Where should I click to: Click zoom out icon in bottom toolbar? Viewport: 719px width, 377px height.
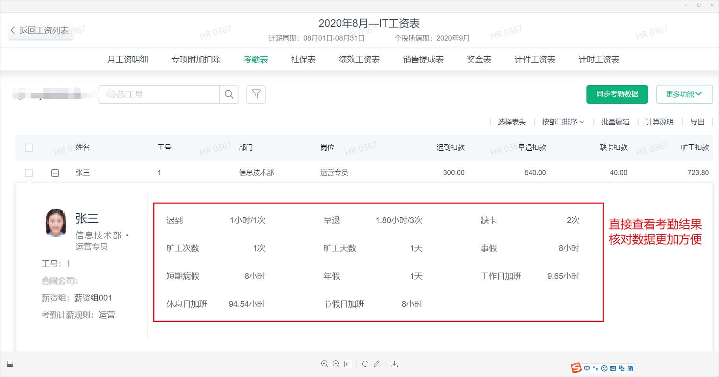pyautogui.click(x=336, y=364)
